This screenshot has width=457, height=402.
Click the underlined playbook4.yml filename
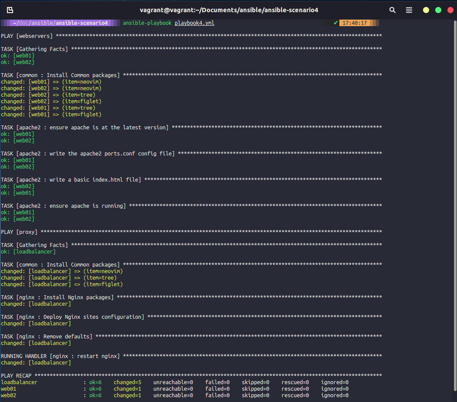(194, 23)
